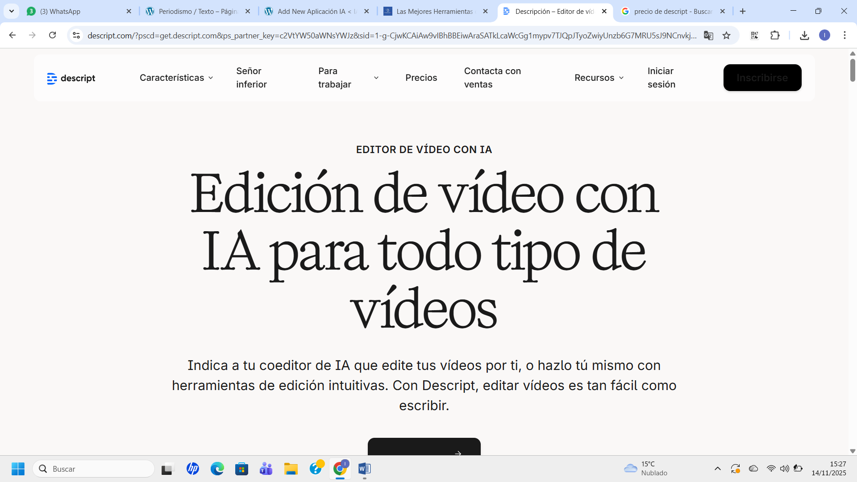Click Iniciar sesión link
Screen dimensions: 857x482
tap(661, 78)
